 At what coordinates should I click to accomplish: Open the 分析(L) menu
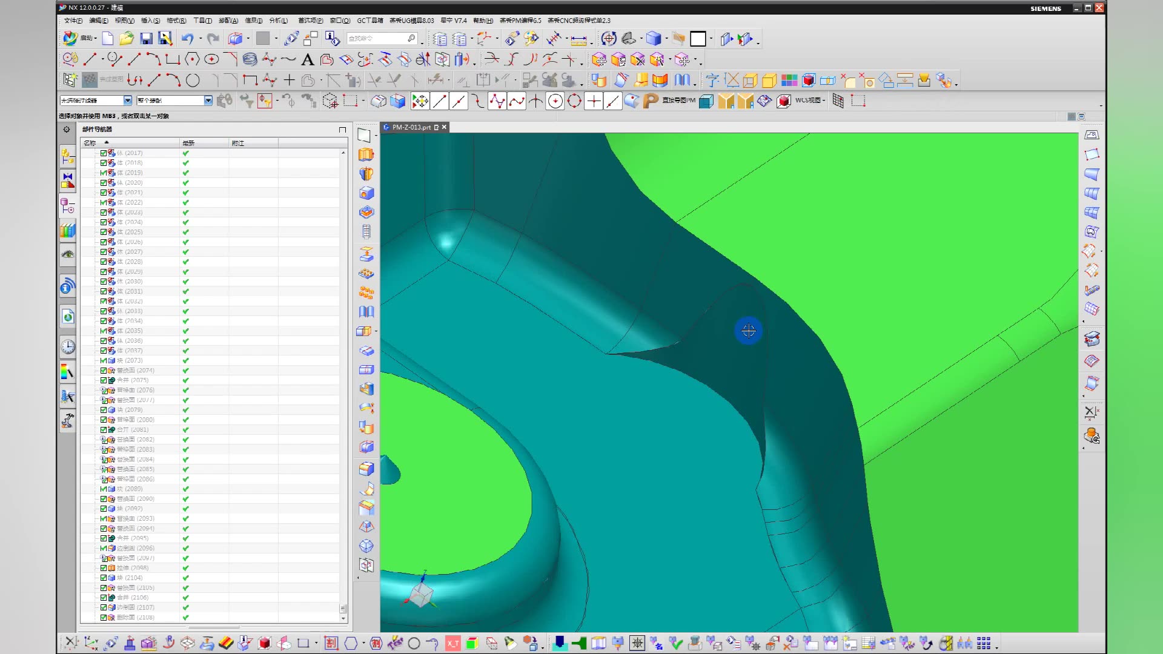[279, 21]
